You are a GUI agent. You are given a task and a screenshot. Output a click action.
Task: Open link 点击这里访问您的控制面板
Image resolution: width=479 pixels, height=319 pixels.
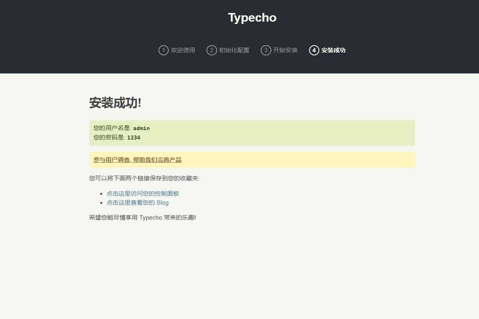pos(143,193)
